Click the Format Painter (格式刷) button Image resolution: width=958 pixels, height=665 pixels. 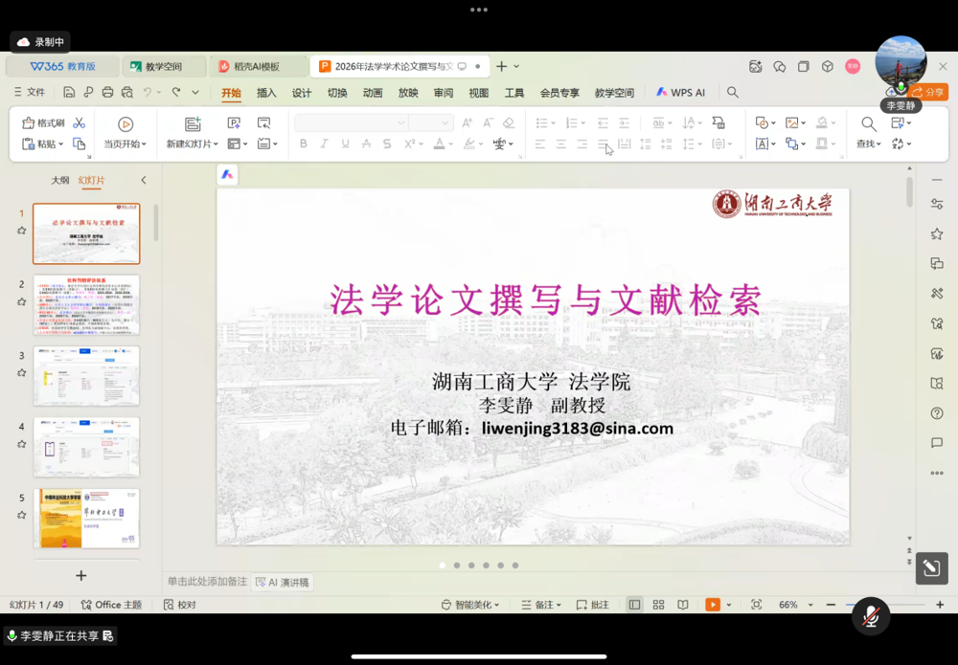(x=43, y=123)
